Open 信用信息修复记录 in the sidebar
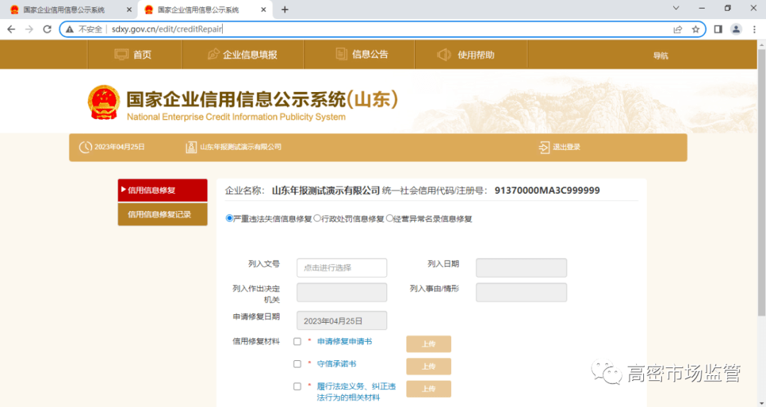Viewport: 766px width, 407px height. point(162,214)
